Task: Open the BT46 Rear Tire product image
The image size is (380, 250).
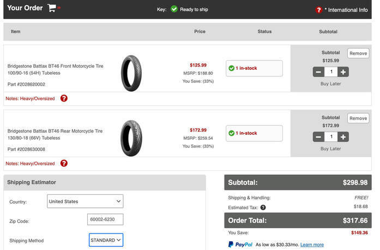Action: coord(131,138)
